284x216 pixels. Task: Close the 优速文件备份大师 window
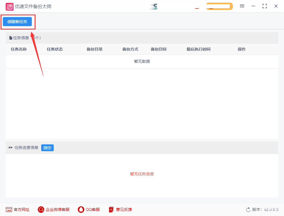click(x=276, y=6)
